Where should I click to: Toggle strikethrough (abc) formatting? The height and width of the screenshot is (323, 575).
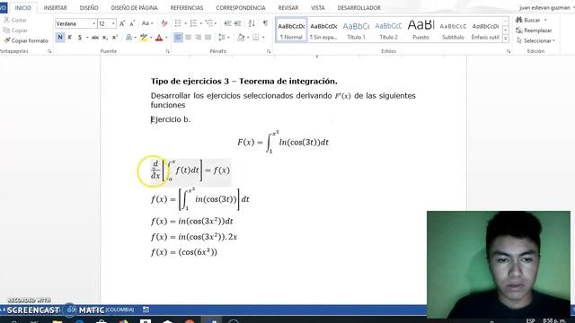[95, 38]
